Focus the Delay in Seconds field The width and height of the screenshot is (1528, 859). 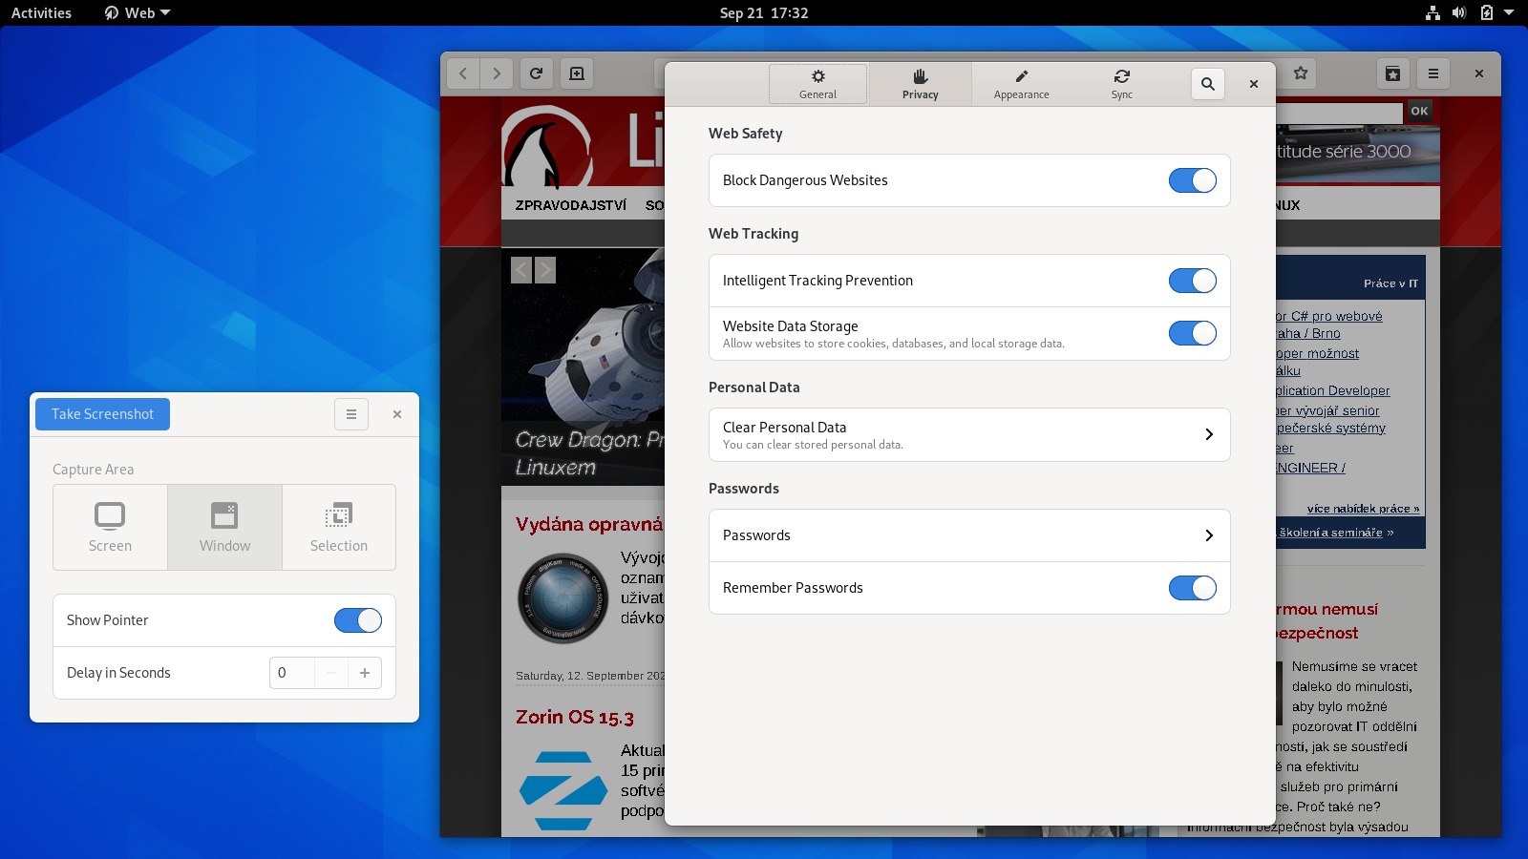point(292,673)
